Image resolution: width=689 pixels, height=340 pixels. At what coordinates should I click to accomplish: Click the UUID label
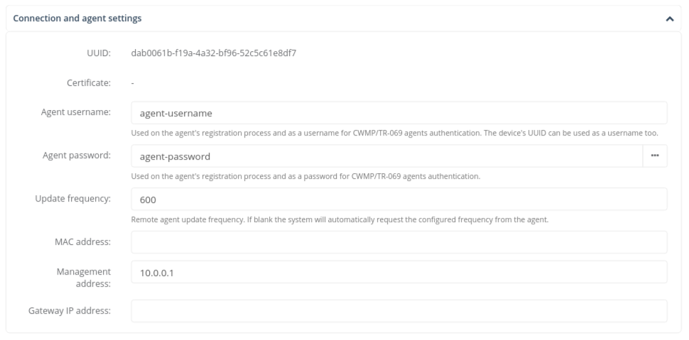[x=99, y=53]
